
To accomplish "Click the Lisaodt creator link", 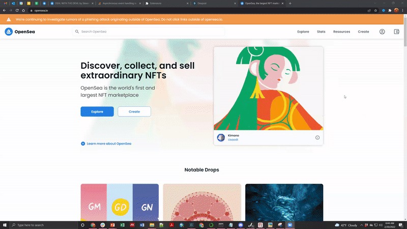I will tap(233, 139).
